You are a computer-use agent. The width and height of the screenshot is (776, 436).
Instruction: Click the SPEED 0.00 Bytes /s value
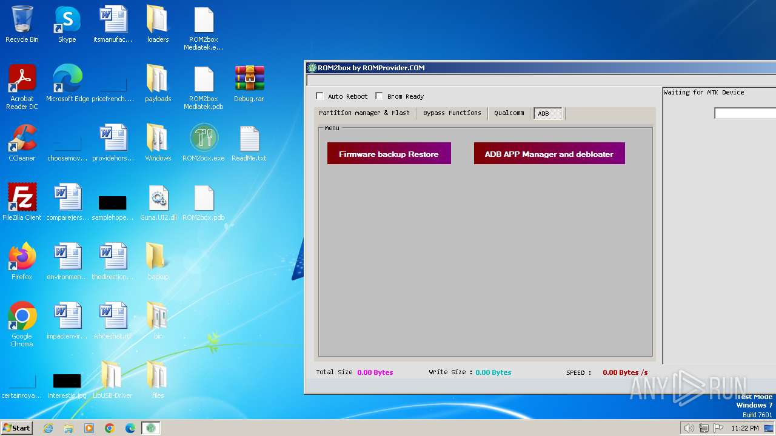[625, 372]
